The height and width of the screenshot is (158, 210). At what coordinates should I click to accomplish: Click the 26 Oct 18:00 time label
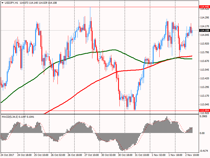point(75,155)
